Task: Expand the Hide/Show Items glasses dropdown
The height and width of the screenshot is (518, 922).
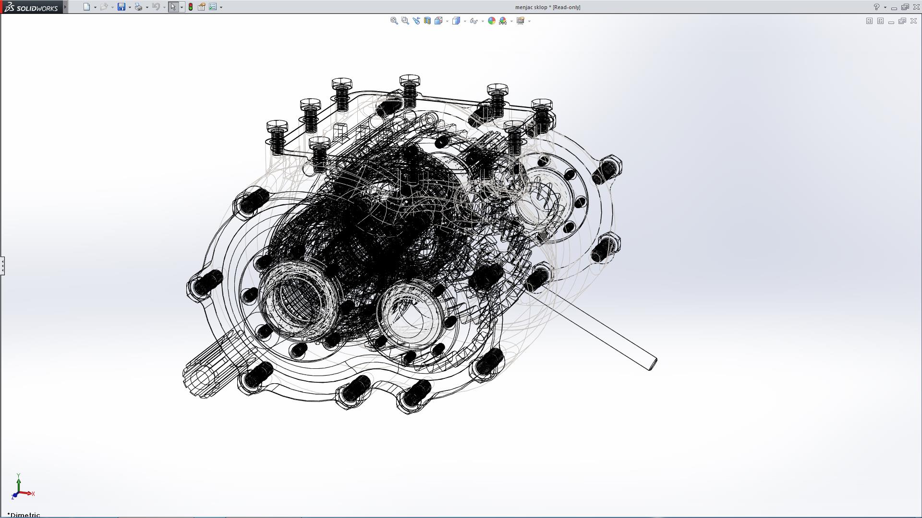Action: coord(483,21)
